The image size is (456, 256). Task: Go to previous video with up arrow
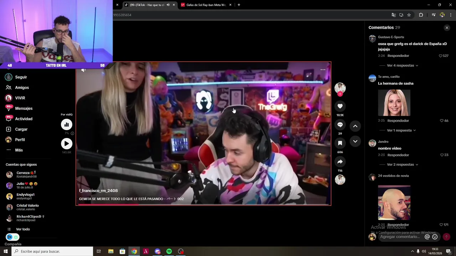pyautogui.click(x=355, y=126)
